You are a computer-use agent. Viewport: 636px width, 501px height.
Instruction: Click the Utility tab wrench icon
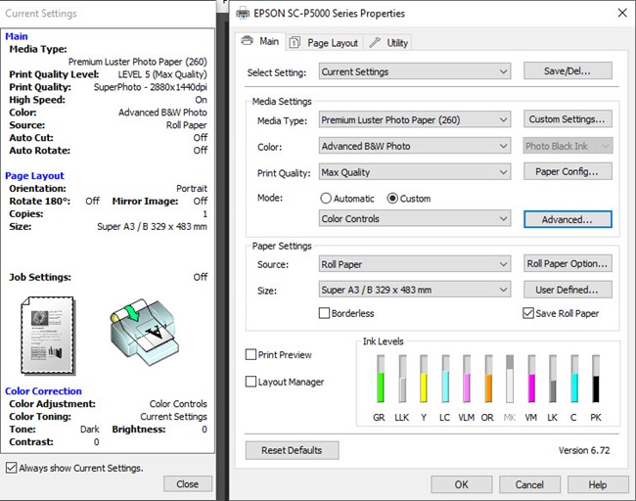click(x=375, y=42)
